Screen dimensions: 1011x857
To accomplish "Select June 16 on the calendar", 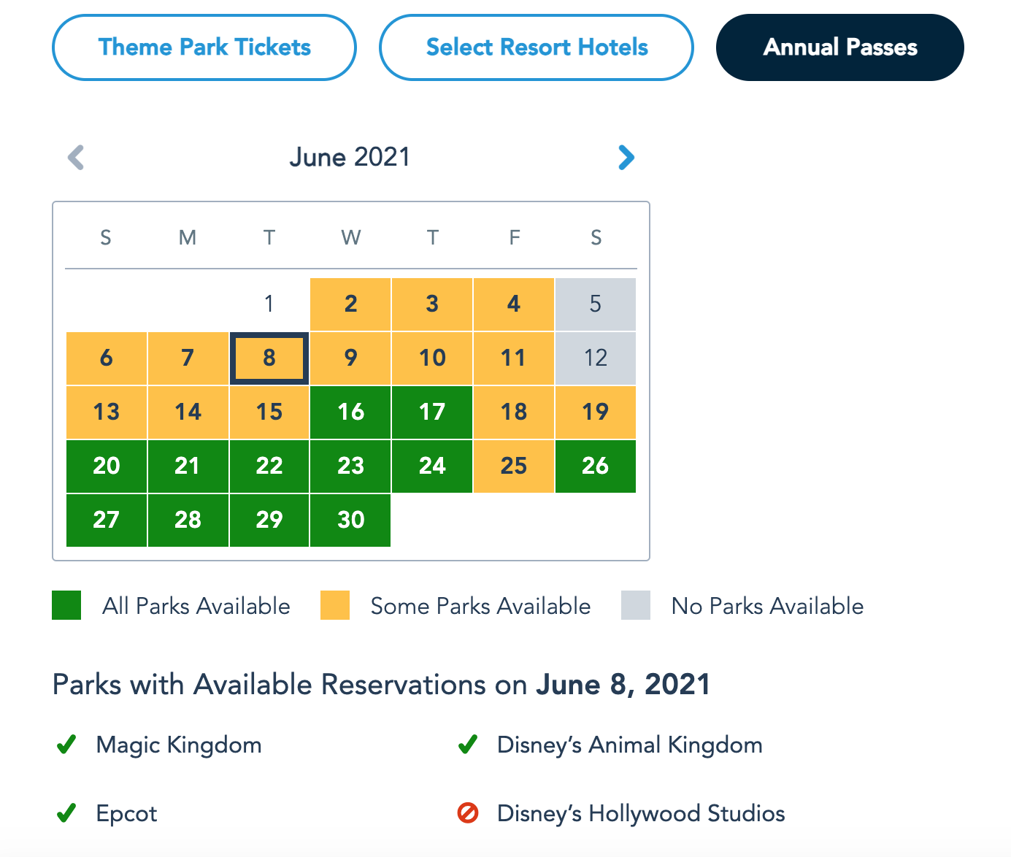I will click(x=350, y=412).
